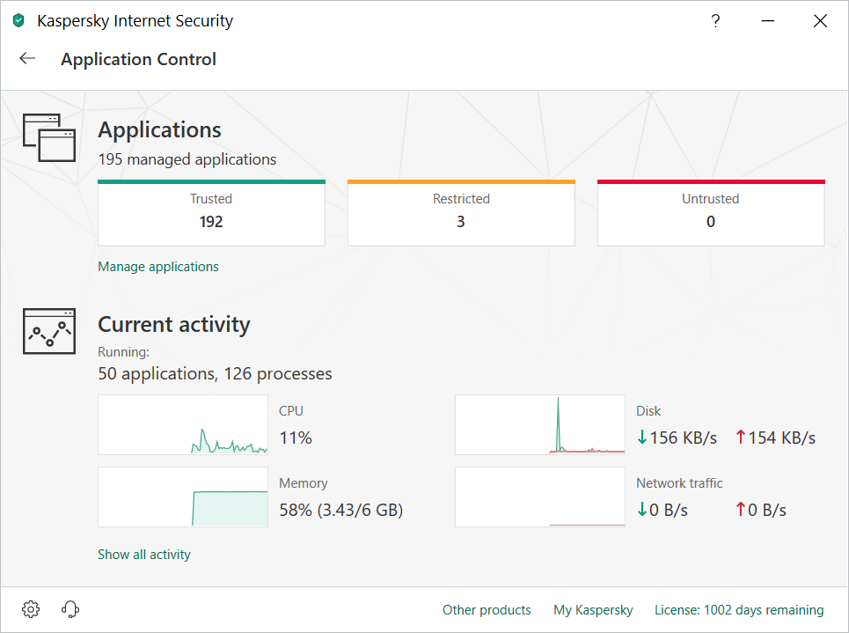849x633 pixels.
Task: Open the help question mark
Action: [715, 21]
